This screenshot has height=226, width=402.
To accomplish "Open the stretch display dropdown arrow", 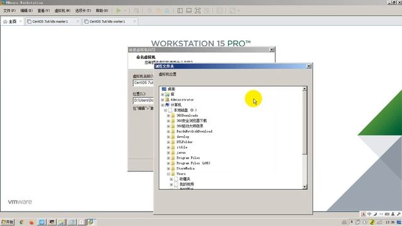I will (239, 11).
